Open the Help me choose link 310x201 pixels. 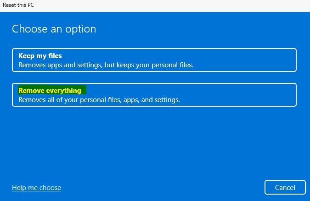(37, 188)
